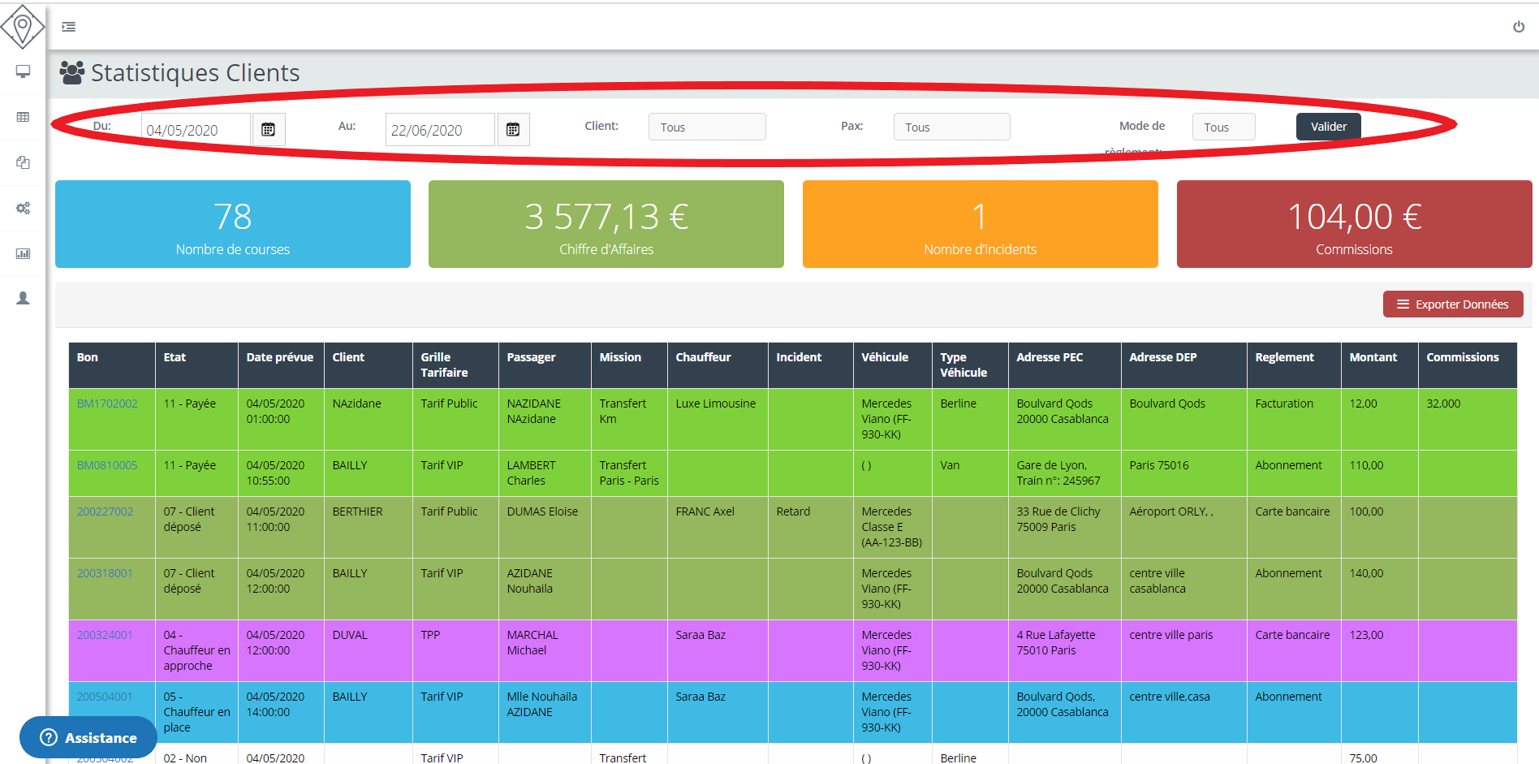Open the table grid sidebar icon

(x=23, y=117)
